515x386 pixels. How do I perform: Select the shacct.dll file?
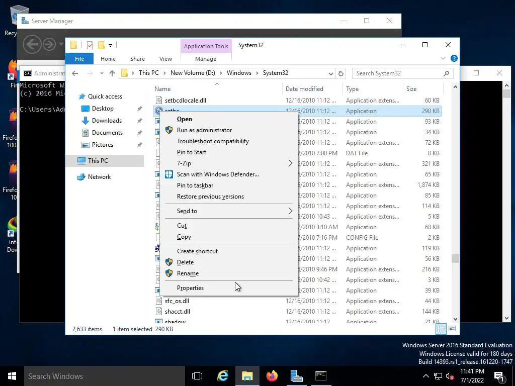point(178,312)
